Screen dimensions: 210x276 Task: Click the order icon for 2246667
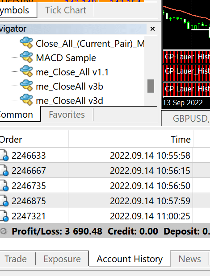[4, 170]
